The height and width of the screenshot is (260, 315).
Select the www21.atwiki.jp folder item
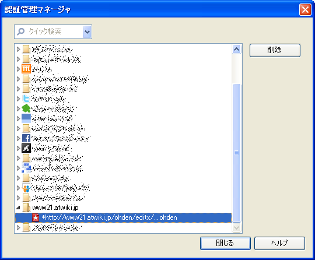click(x=55, y=208)
